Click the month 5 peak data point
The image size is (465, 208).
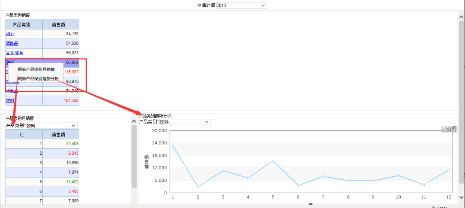point(273,161)
